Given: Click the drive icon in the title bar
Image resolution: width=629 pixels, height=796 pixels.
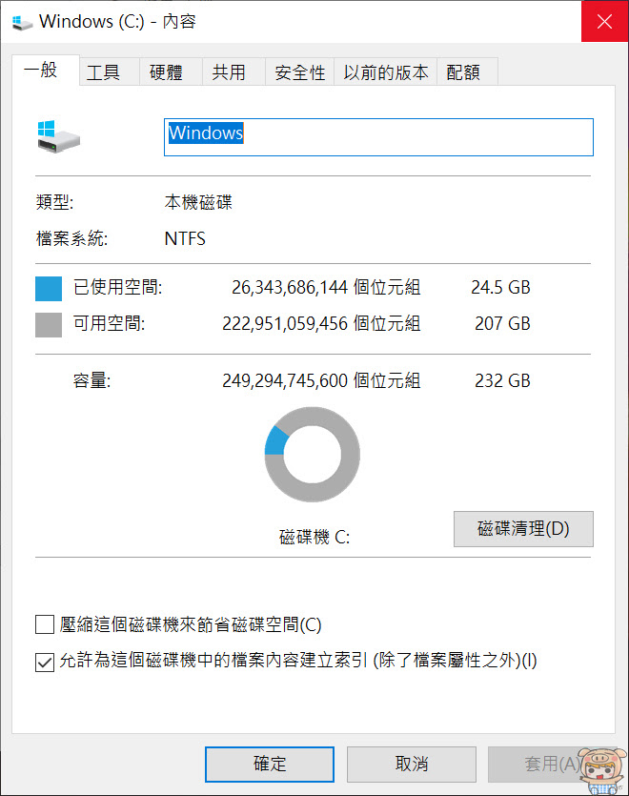Looking at the screenshot, I should pos(22,22).
